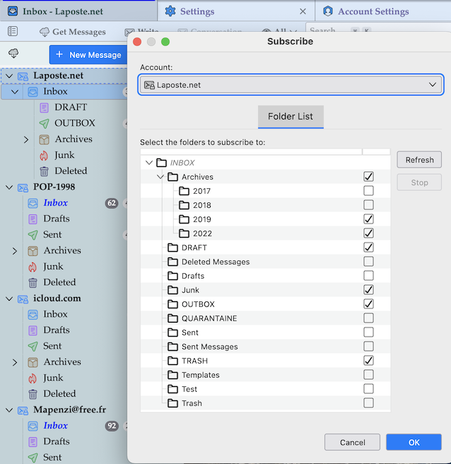Uncheck the Junk folder subscription checkbox

tap(368, 290)
